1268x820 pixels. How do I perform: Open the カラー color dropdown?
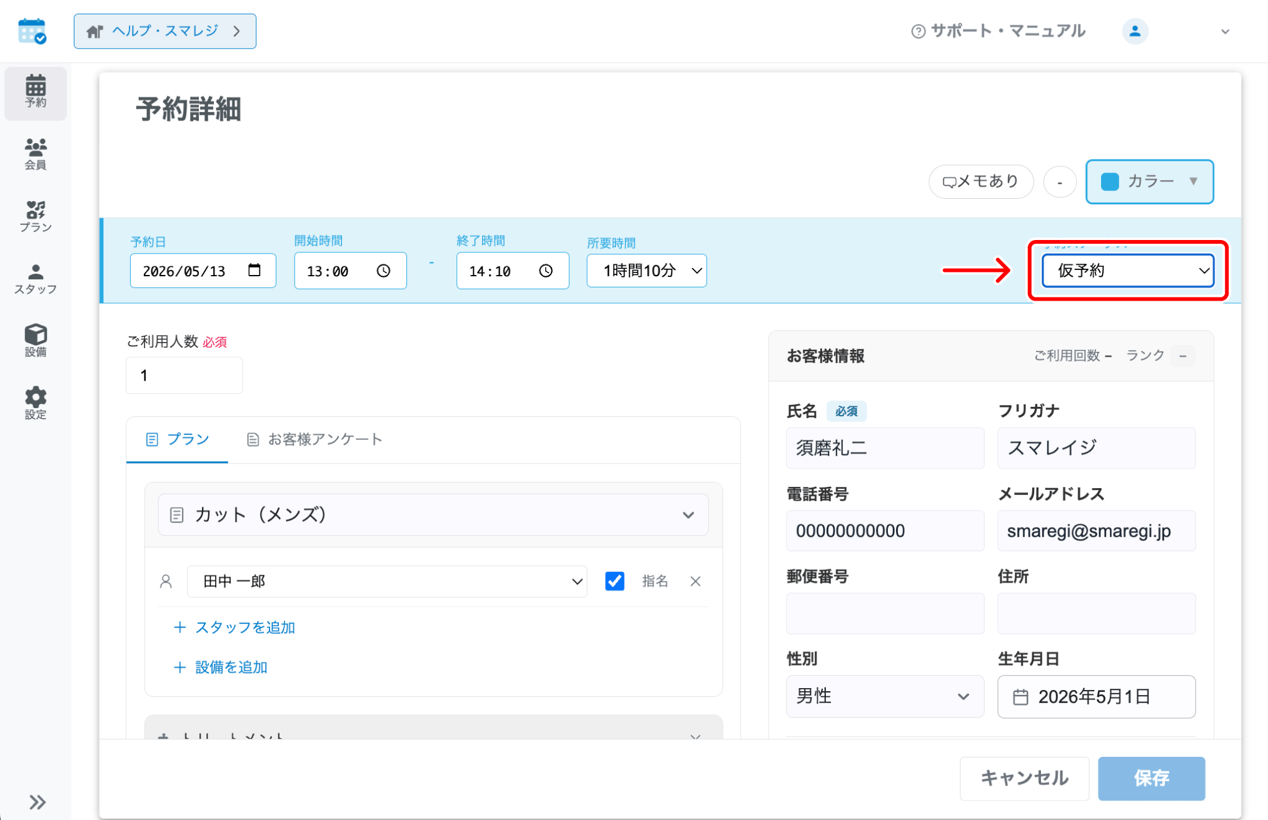(1149, 181)
